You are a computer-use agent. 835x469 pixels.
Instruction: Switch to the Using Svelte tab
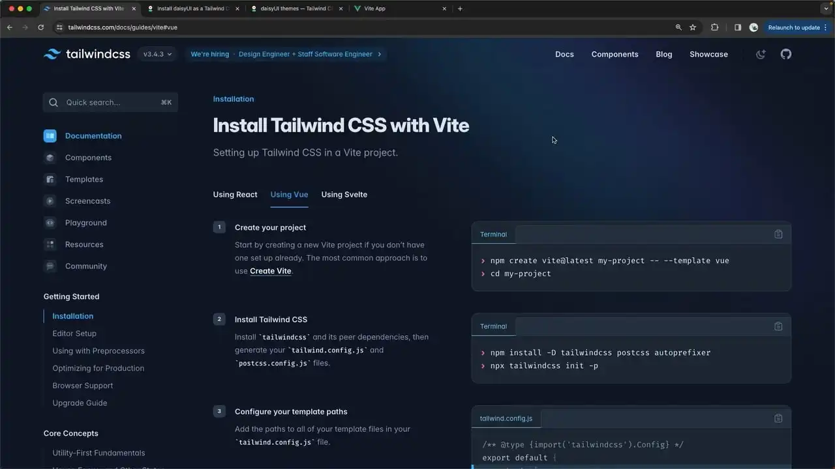(x=344, y=194)
